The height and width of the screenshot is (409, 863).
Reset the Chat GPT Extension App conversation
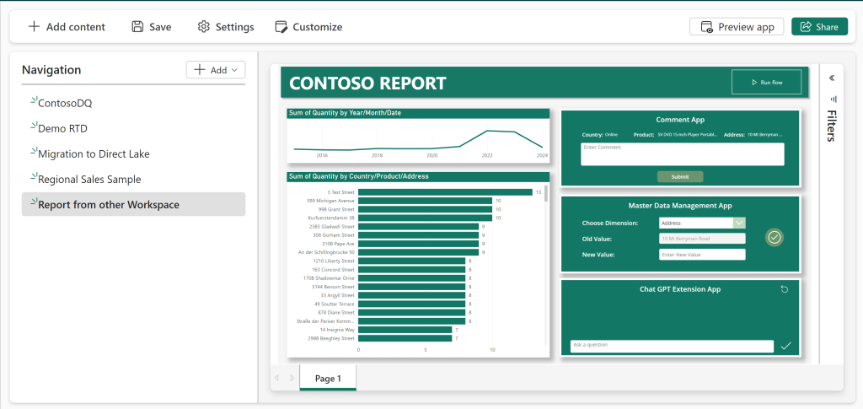(x=785, y=289)
